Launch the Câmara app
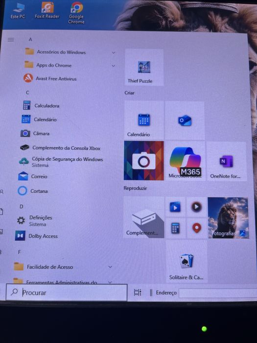The image size is (257, 343). [x=35, y=133]
